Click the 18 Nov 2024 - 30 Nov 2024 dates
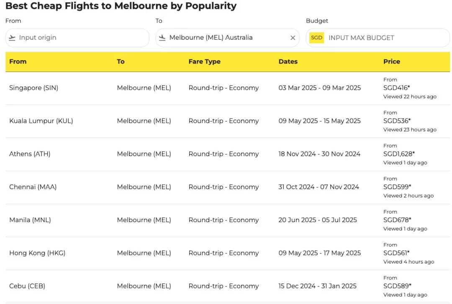 point(319,154)
